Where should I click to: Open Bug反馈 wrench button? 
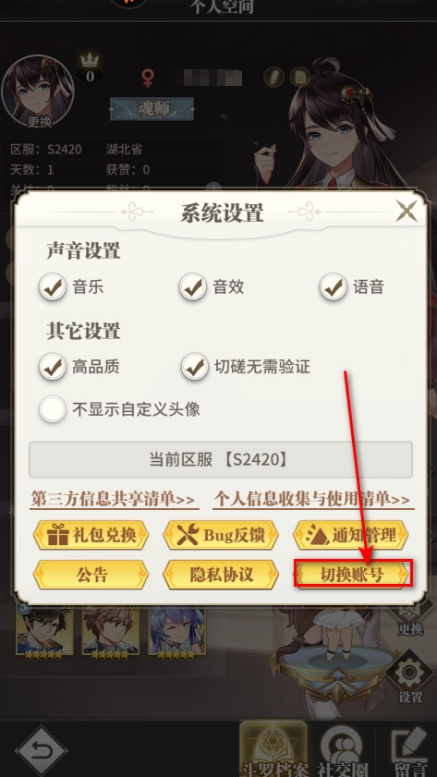(x=221, y=535)
